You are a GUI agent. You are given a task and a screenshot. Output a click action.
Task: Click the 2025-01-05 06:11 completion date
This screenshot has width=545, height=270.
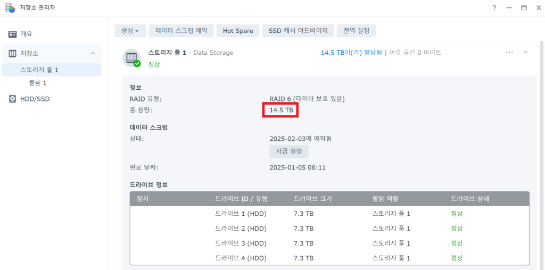(298, 167)
